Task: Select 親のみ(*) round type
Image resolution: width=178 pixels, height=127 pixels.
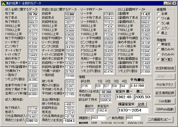Action: [165, 49]
